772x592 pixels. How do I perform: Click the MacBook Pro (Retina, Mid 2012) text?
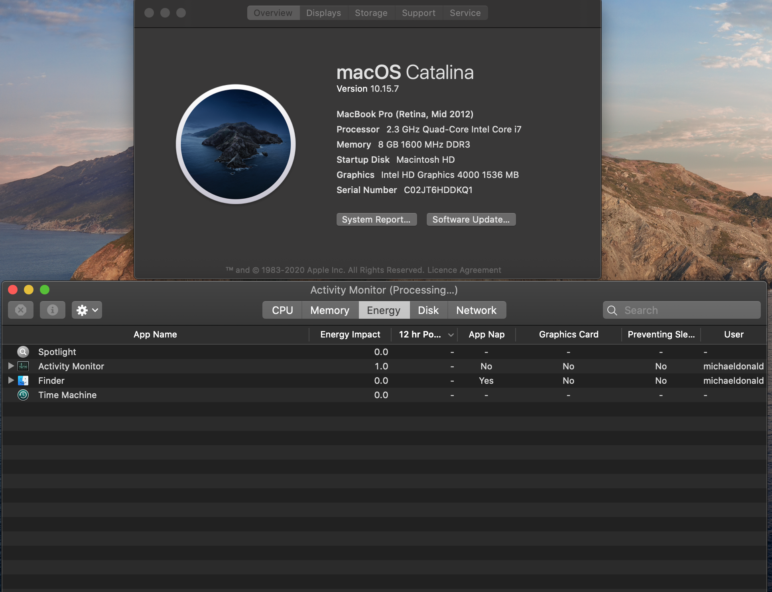pyautogui.click(x=405, y=114)
